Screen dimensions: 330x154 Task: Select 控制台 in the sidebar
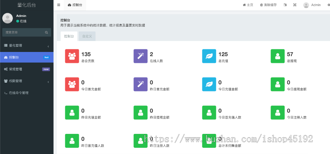tap(27, 57)
